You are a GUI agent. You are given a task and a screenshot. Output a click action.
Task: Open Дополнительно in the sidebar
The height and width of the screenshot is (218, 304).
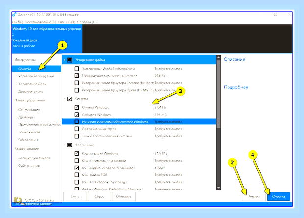point(30,92)
